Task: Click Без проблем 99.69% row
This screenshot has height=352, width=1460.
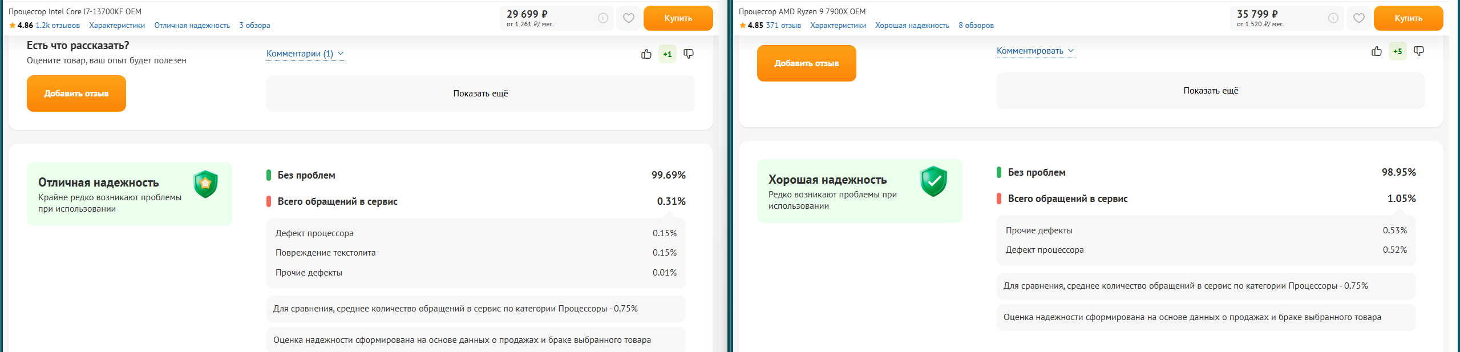Action: coord(476,175)
